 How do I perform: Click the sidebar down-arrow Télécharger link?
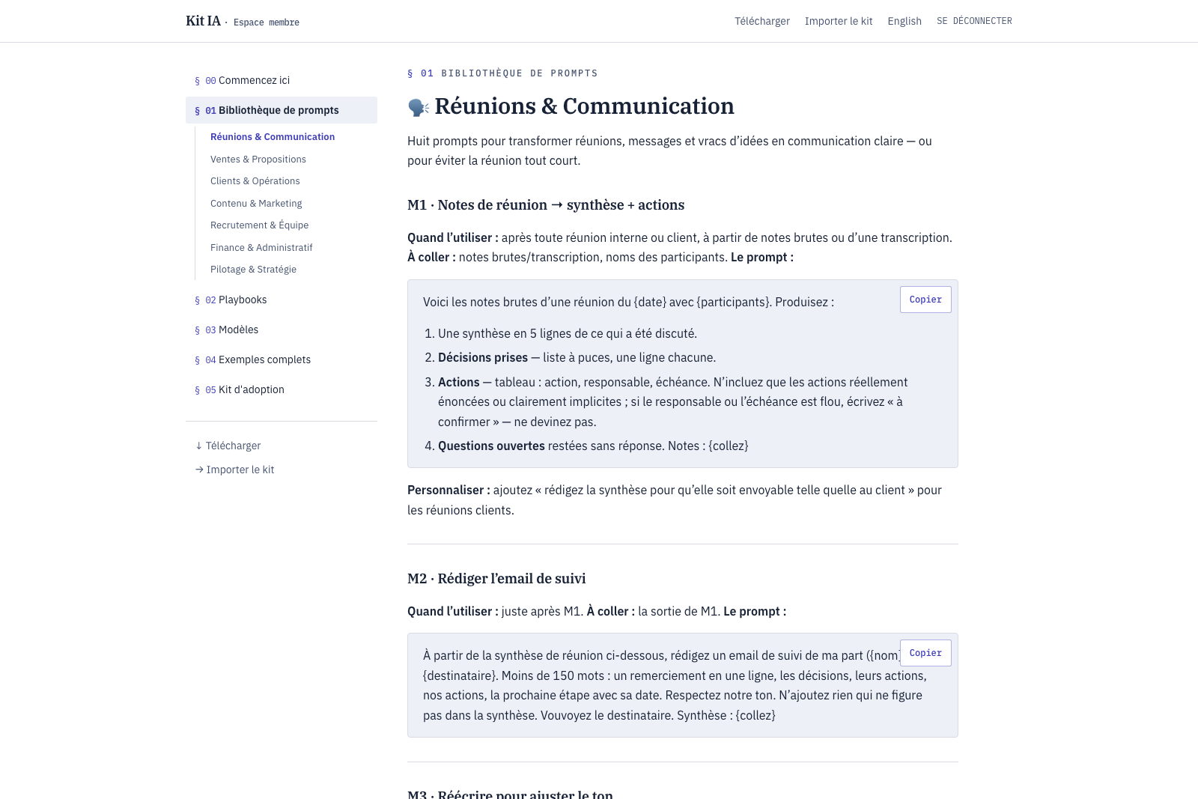click(x=228, y=446)
